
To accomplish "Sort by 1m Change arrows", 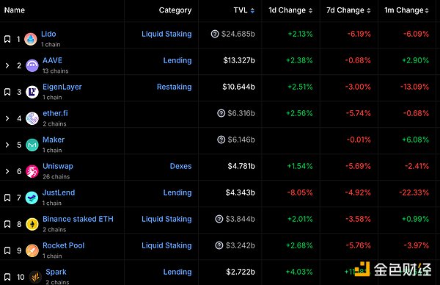I will tap(427, 11).
